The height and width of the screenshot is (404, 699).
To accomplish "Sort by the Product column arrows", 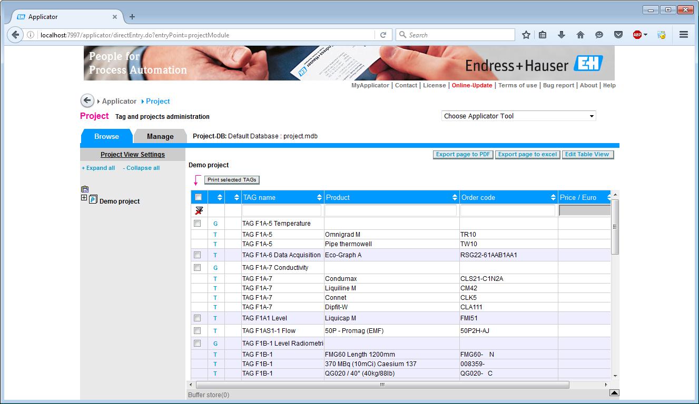I will [x=455, y=197].
